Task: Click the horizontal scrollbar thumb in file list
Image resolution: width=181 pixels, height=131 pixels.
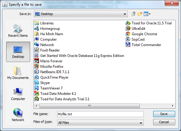Action: (x=90, y=106)
